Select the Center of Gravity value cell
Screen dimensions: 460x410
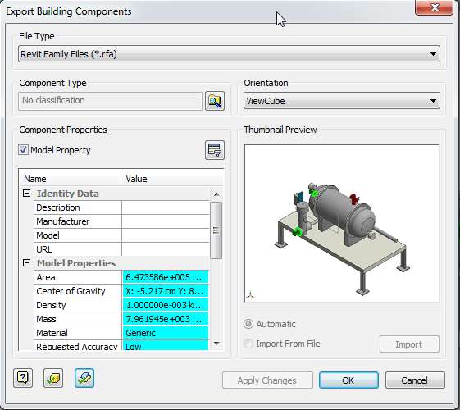click(x=166, y=291)
